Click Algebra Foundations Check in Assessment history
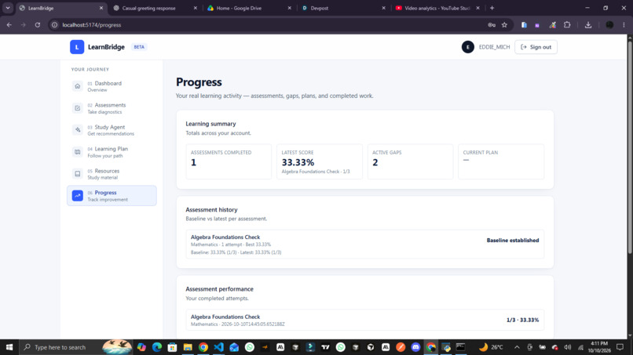This screenshot has width=633, height=355. [x=225, y=237]
